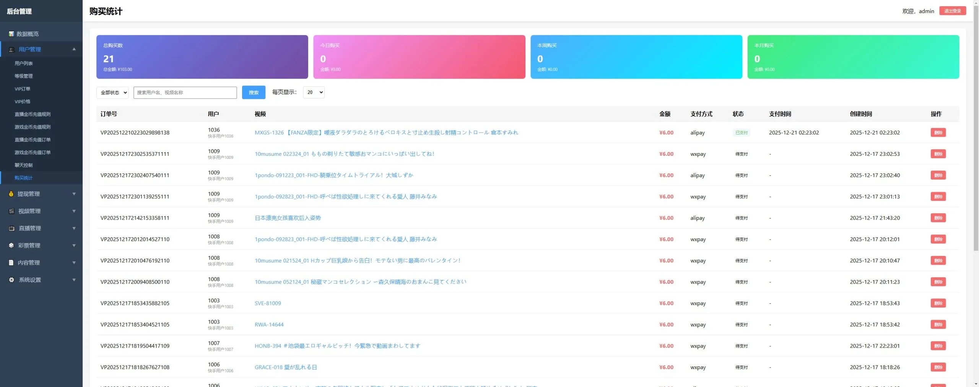Open 聊天控制 in the sidebar

click(x=24, y=165)
